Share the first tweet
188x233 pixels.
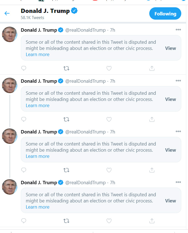click(x=152, y=68)
